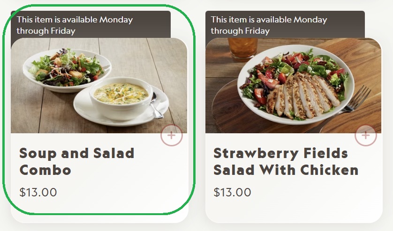Open the Strawberry Fields Salad photo
393x231 pixels.
[x=293, y=87]
